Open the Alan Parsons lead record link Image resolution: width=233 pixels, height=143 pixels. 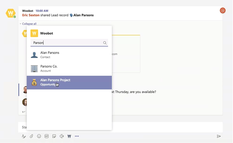(83, 15)
